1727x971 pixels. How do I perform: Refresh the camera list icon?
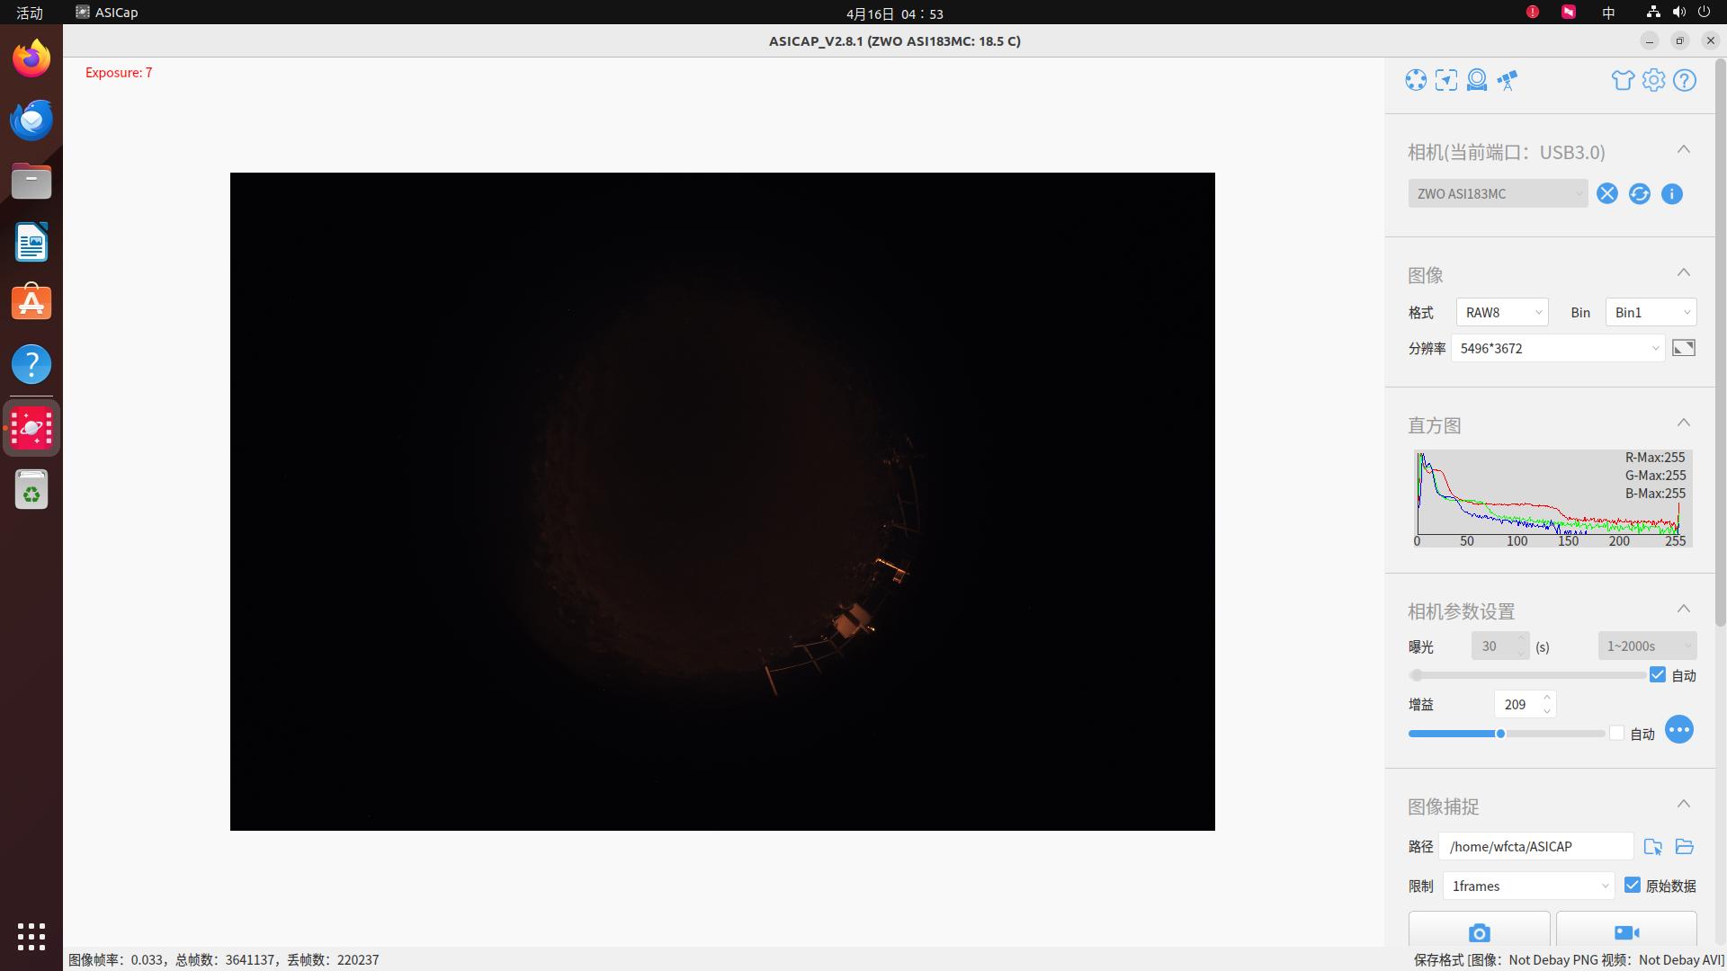(x=1639, y=193)
